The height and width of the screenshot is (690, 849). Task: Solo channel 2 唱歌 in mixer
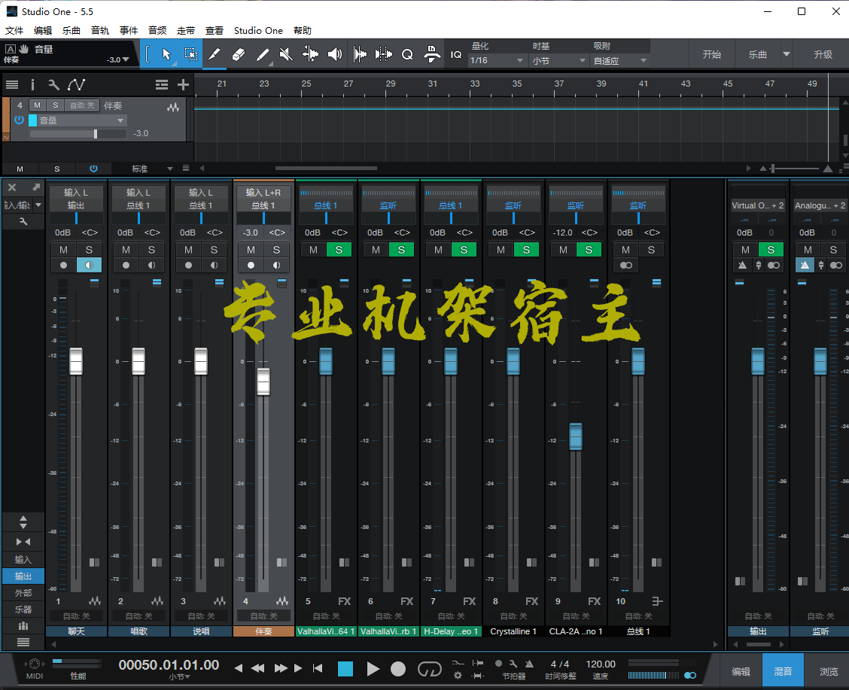(151, 250)
